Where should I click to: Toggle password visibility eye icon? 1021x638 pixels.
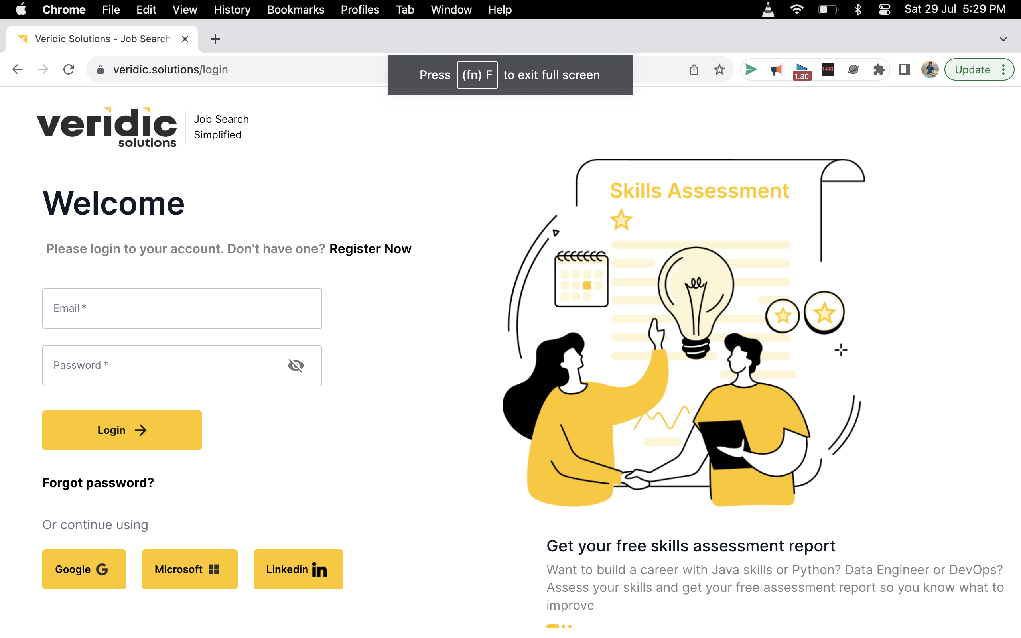pyautogui.click(x=296, y=365)
